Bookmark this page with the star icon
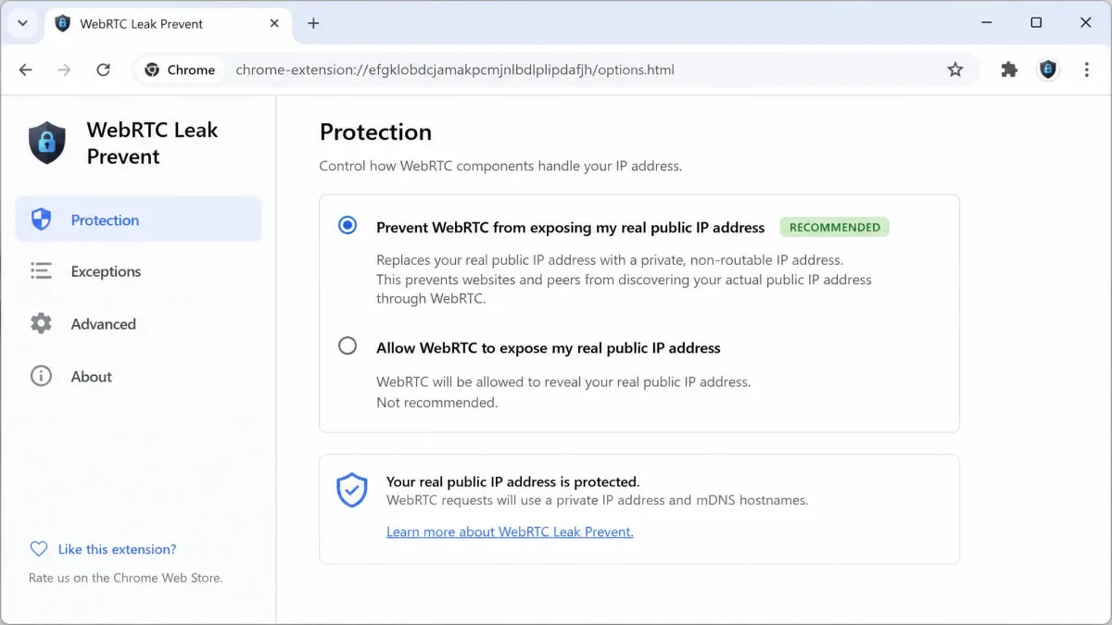The width and height of the screenshot is (1112, 625). coord(955,69)
